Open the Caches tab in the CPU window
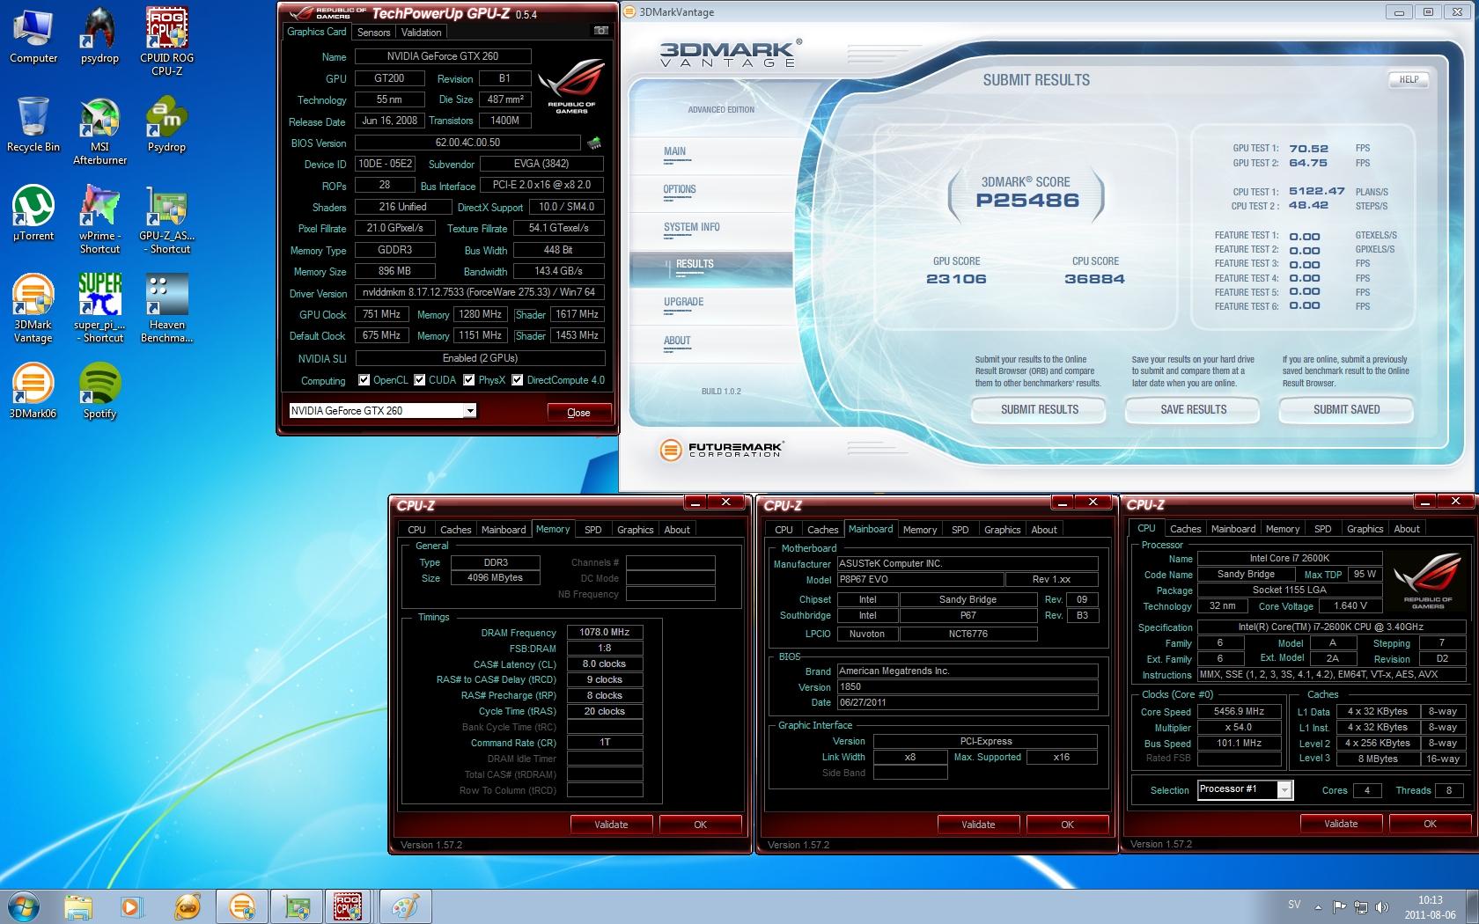This screenshot has width=1479, height=924. point(1185,529)
